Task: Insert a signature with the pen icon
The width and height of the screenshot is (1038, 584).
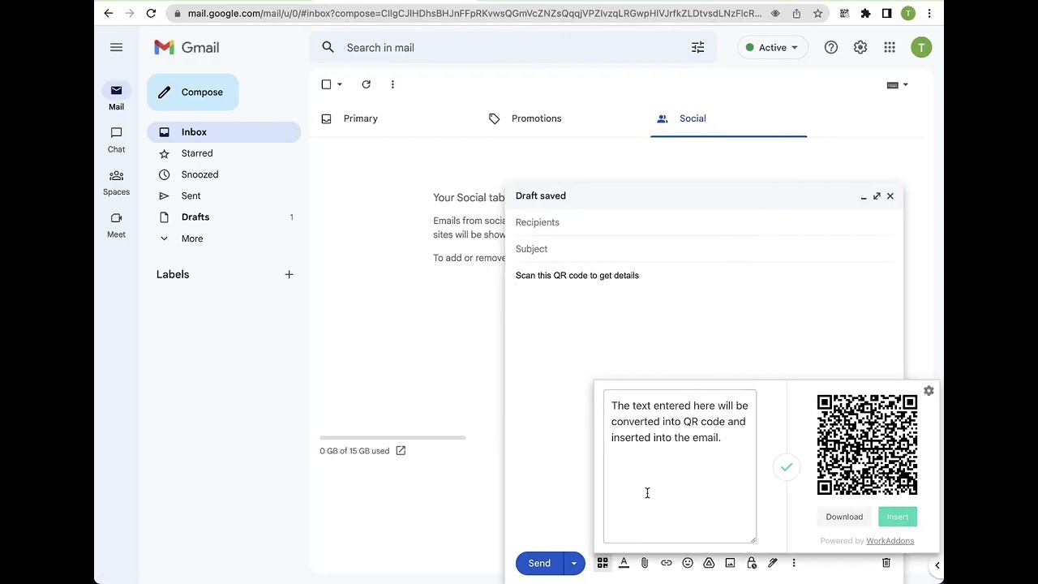Action: click(773, 563)
